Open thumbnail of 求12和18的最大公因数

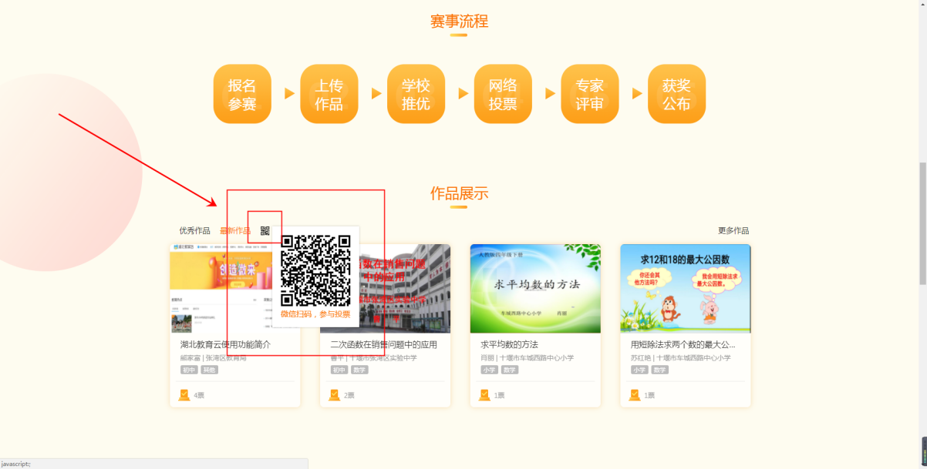tap(686, 288)
